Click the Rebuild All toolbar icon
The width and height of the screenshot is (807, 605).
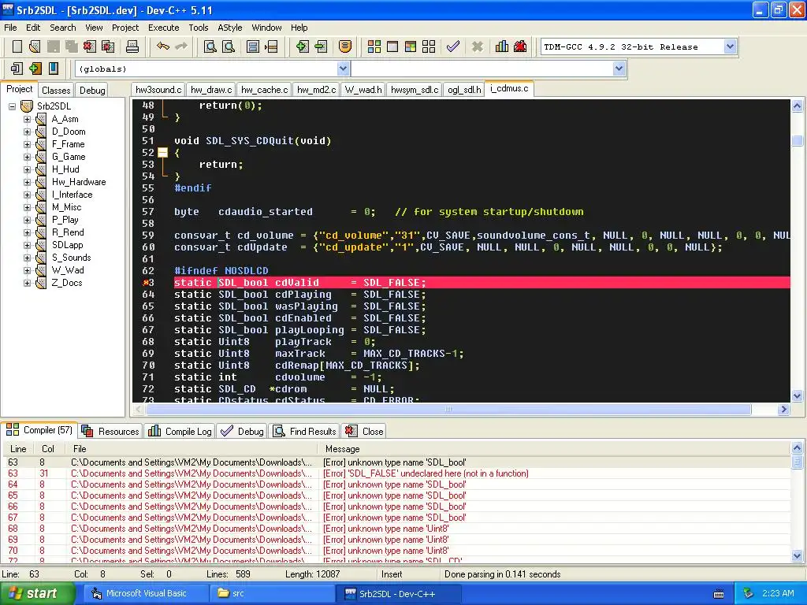pyautogui.click(x=429, y=46)
